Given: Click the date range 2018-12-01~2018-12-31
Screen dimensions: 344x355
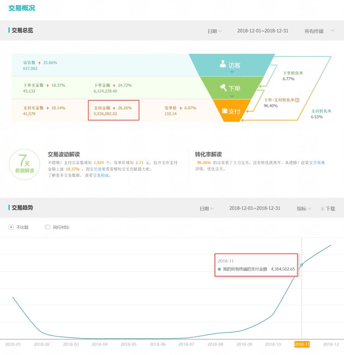Looking at the screenshot, I should pyautogui.click(x=263, y=30).
